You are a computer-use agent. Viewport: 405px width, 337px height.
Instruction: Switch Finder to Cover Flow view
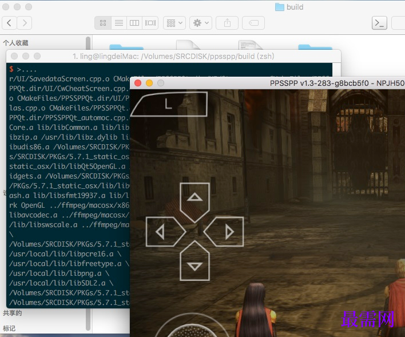[x=150, y=23]
